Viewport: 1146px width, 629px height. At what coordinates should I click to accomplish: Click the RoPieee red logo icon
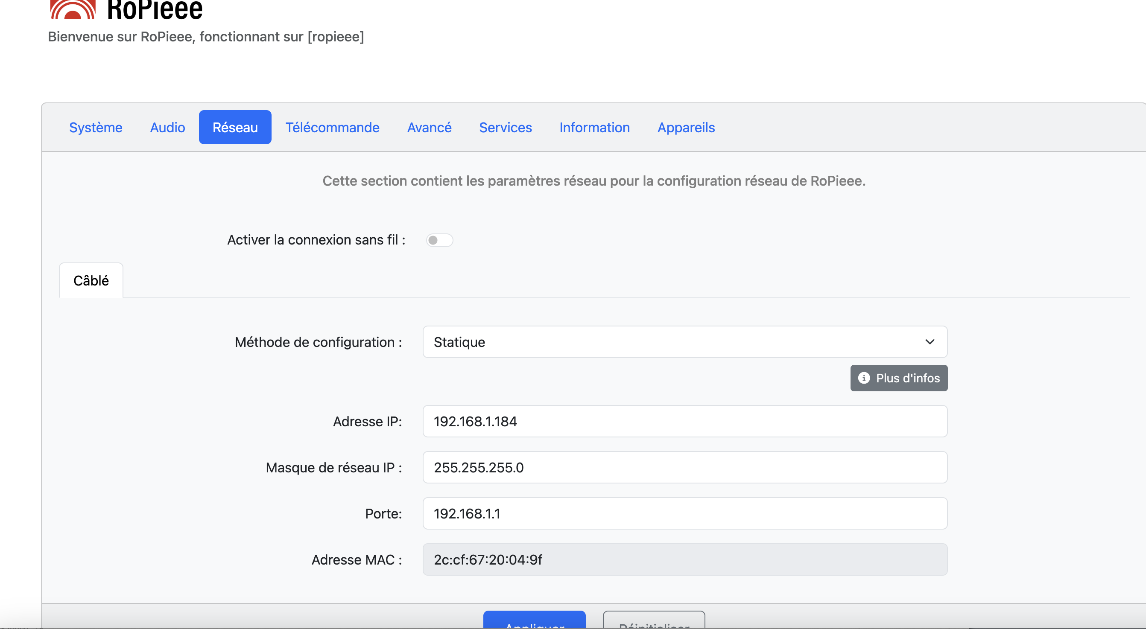point(73,9)
